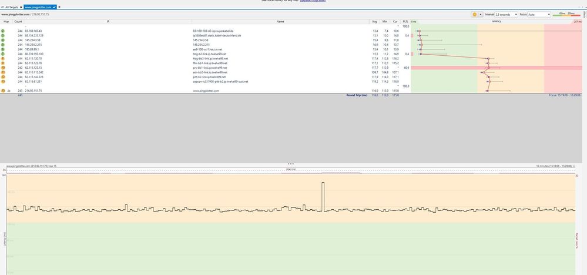
Task: Open the dropdown arrow beside the pause button
Action: tap(480, 14)
